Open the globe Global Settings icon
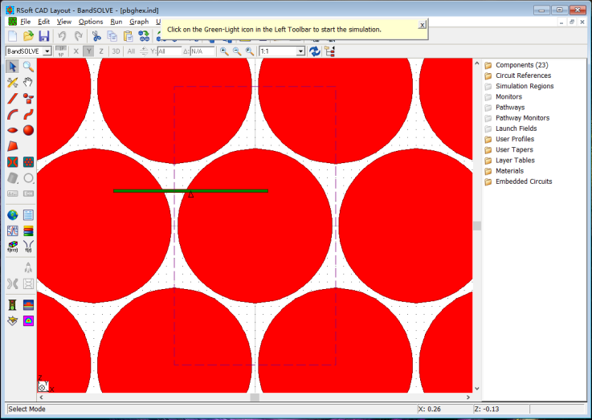Viewport: 592px width, 420px height. 13,214
